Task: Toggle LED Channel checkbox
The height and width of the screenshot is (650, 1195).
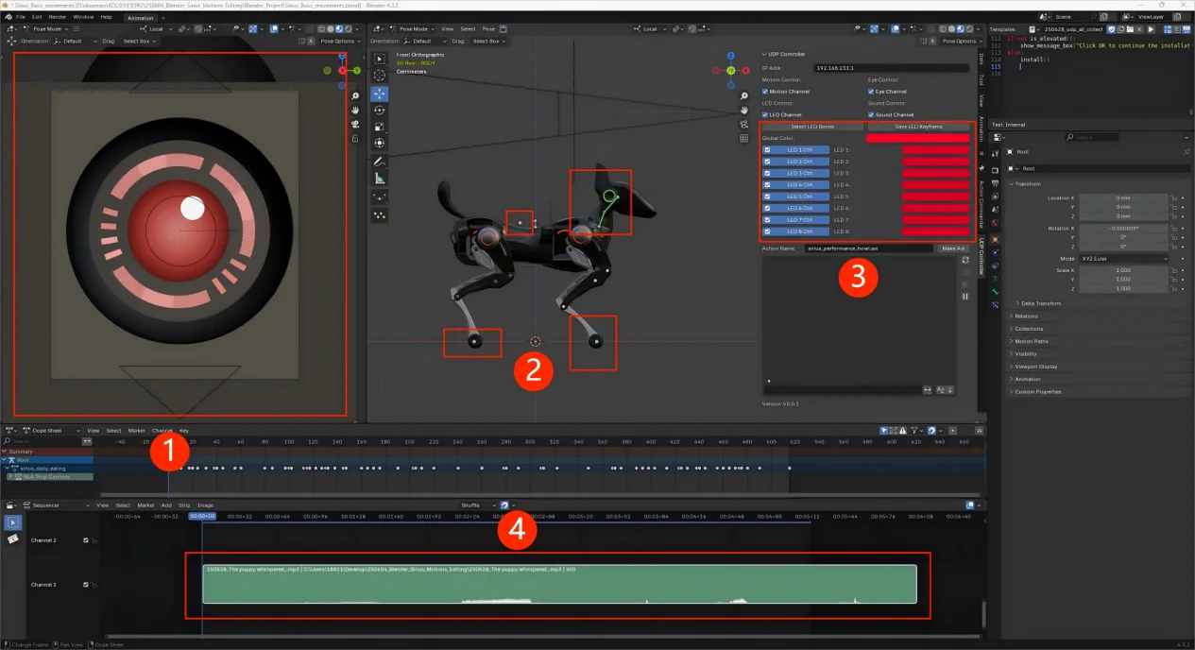Action: [766, 115]
